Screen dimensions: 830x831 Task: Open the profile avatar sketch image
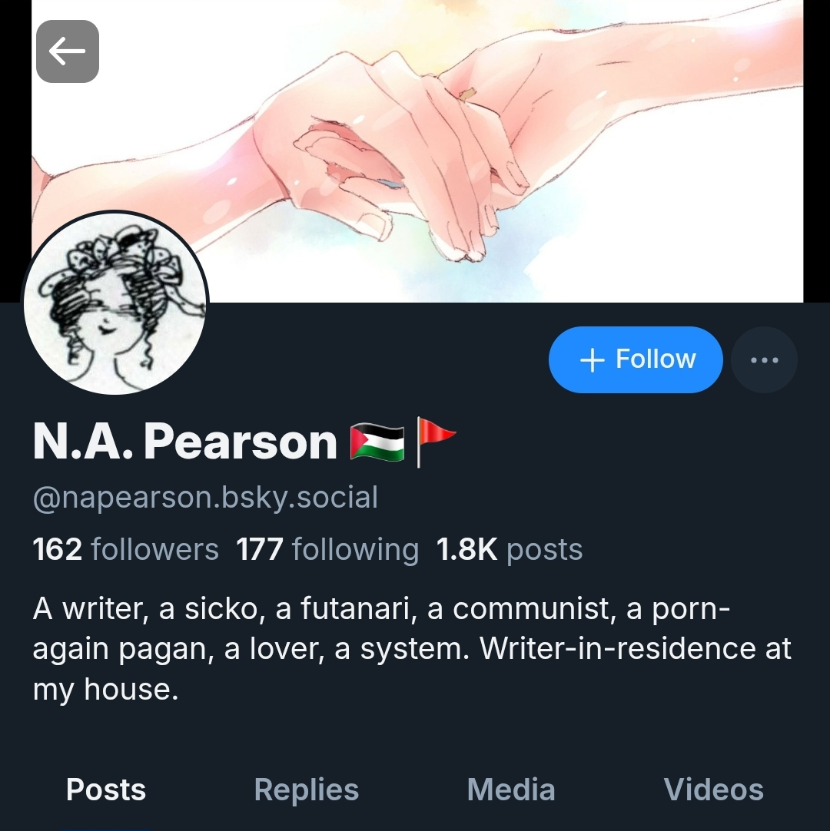click(115, 303)
